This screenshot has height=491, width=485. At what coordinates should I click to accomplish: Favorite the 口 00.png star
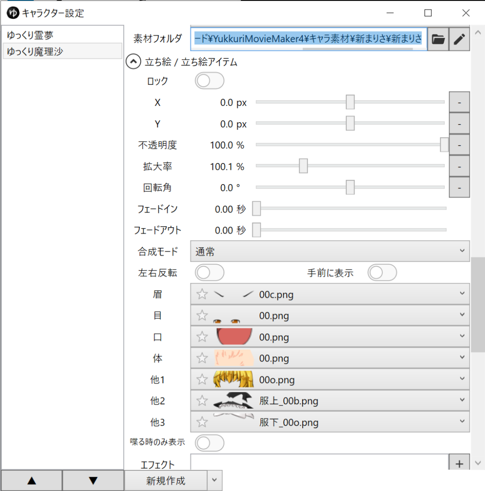[202, 337]
